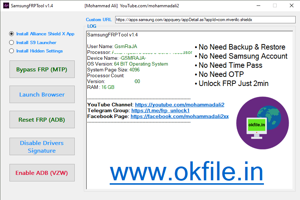Click RAM value 16 GB
Viewport: 300px width, 200px height.
[108, 87]
